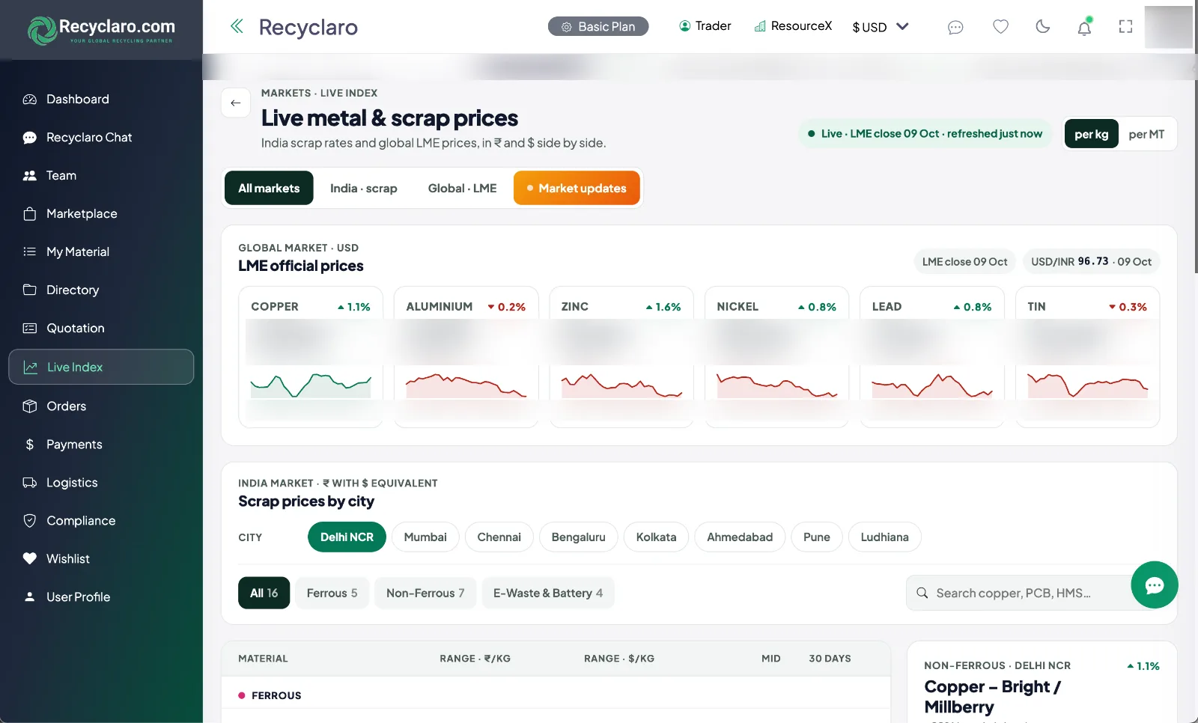Select Mumbai city chip

point(425,537)
